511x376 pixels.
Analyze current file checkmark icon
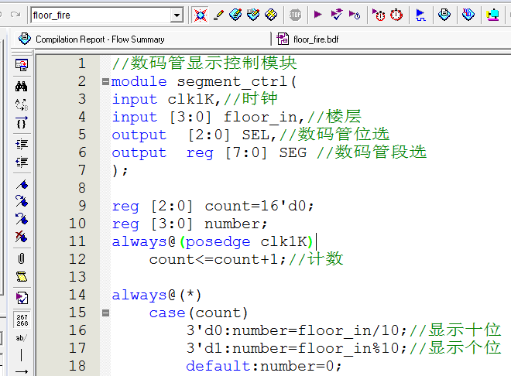pos(22,298)
